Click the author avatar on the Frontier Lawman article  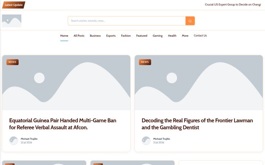[146, 140]
